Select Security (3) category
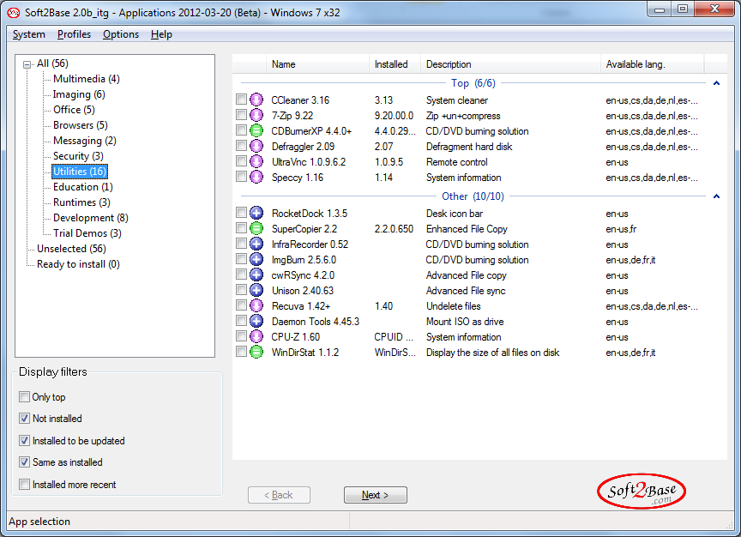 tap(78, 156)
